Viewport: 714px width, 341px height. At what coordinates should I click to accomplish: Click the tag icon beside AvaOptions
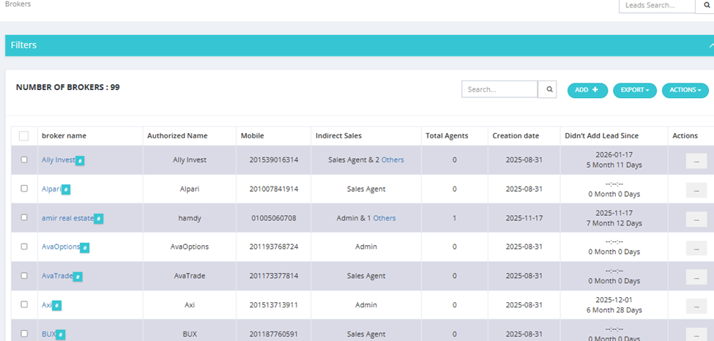(x=85, y=247)
